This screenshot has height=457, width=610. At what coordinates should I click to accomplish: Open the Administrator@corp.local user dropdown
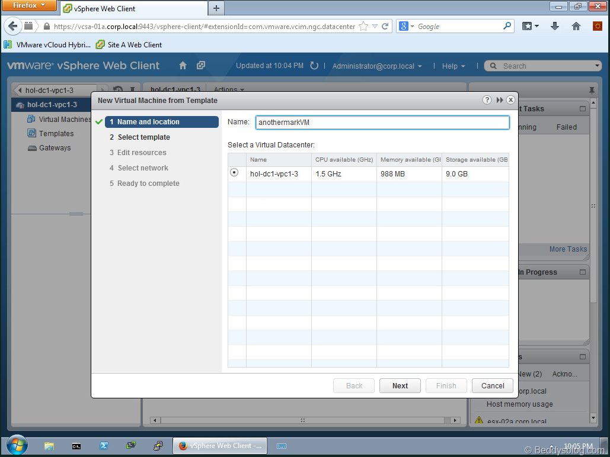click(x=377, y=66)
